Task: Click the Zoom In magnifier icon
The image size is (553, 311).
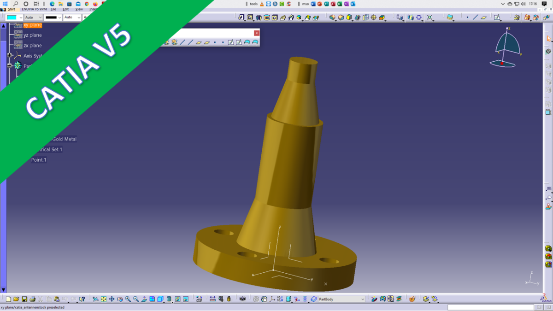Action: 128,299
